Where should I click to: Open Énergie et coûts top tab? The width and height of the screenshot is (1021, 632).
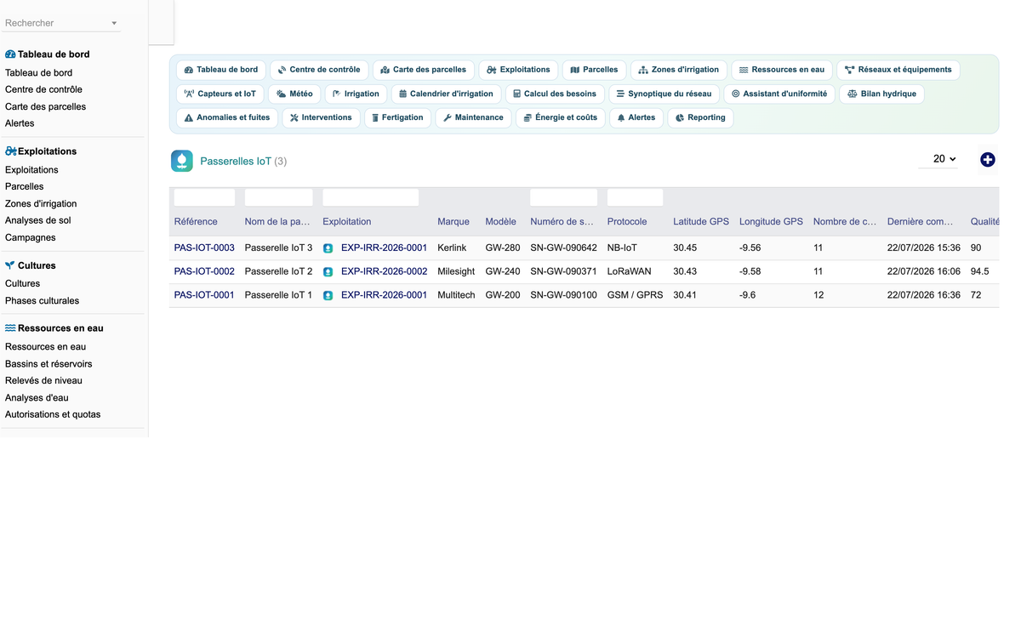[560, 117]
